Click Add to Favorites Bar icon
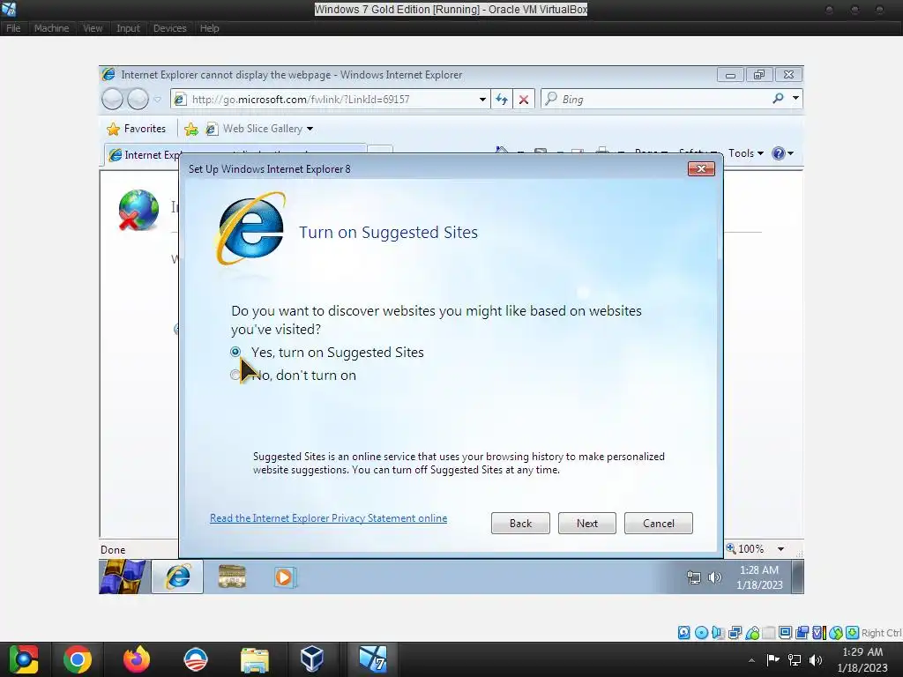Viewport: 903px width, 677px height. (191, 129)
